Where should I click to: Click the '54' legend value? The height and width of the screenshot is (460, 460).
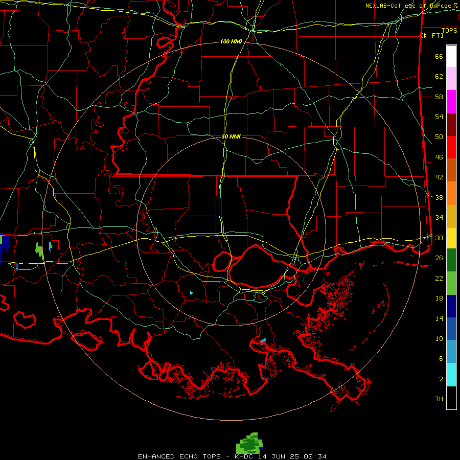pos(439,117)
